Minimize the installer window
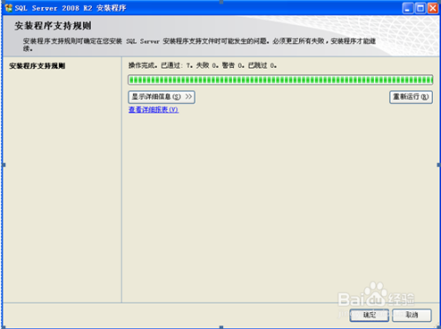441x329 pixels. coord(407,8)
